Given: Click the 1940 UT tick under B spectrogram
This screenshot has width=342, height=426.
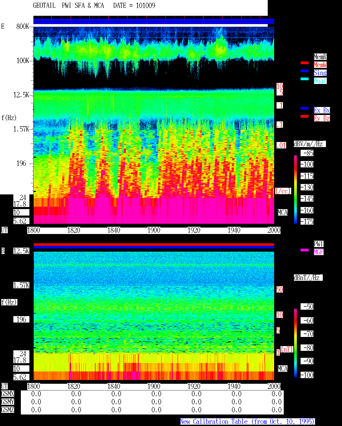Looking at the screenshot, I should pyautogui.click(x=234, y=386).
